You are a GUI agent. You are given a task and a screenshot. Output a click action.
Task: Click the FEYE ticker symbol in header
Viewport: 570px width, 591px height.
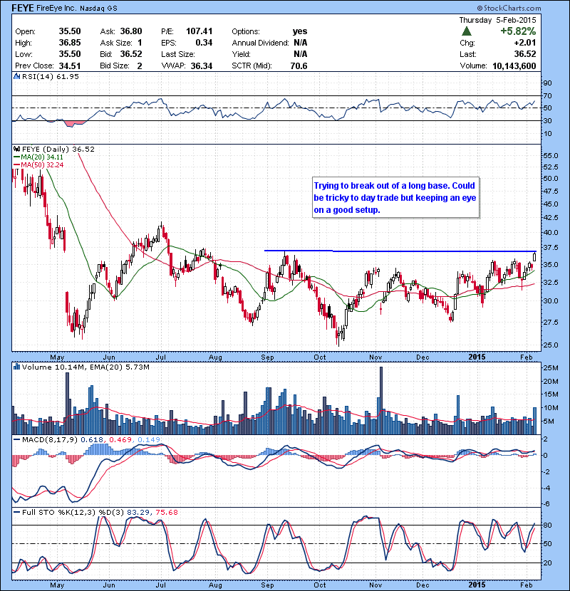point(23,8)
